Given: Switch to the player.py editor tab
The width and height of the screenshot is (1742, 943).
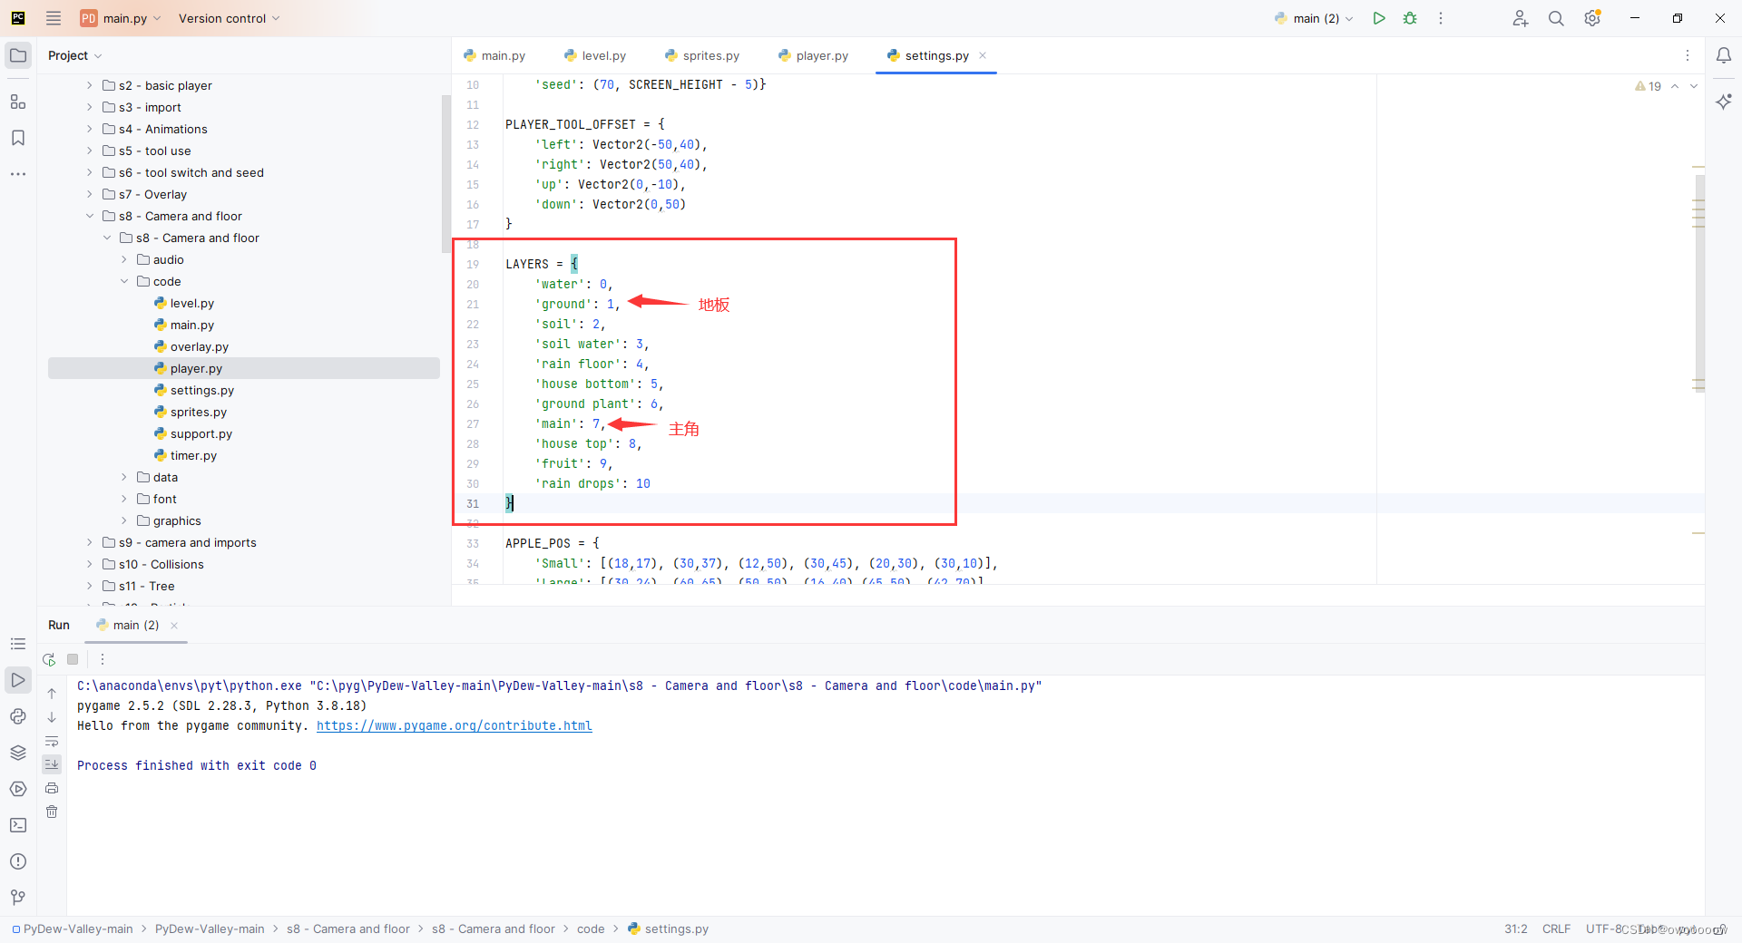Looking at the screenshot, I should click(814, 55).
